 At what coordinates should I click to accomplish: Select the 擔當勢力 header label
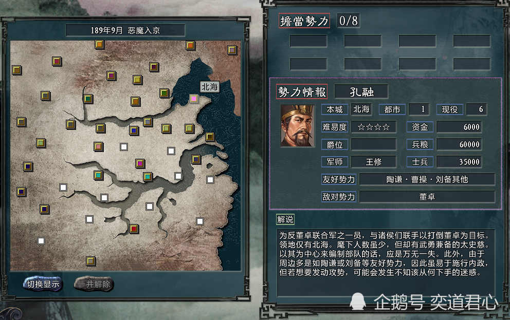[x=304, y=21]
